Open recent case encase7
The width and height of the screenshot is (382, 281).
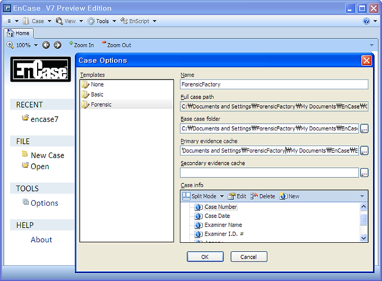[45, 119]
